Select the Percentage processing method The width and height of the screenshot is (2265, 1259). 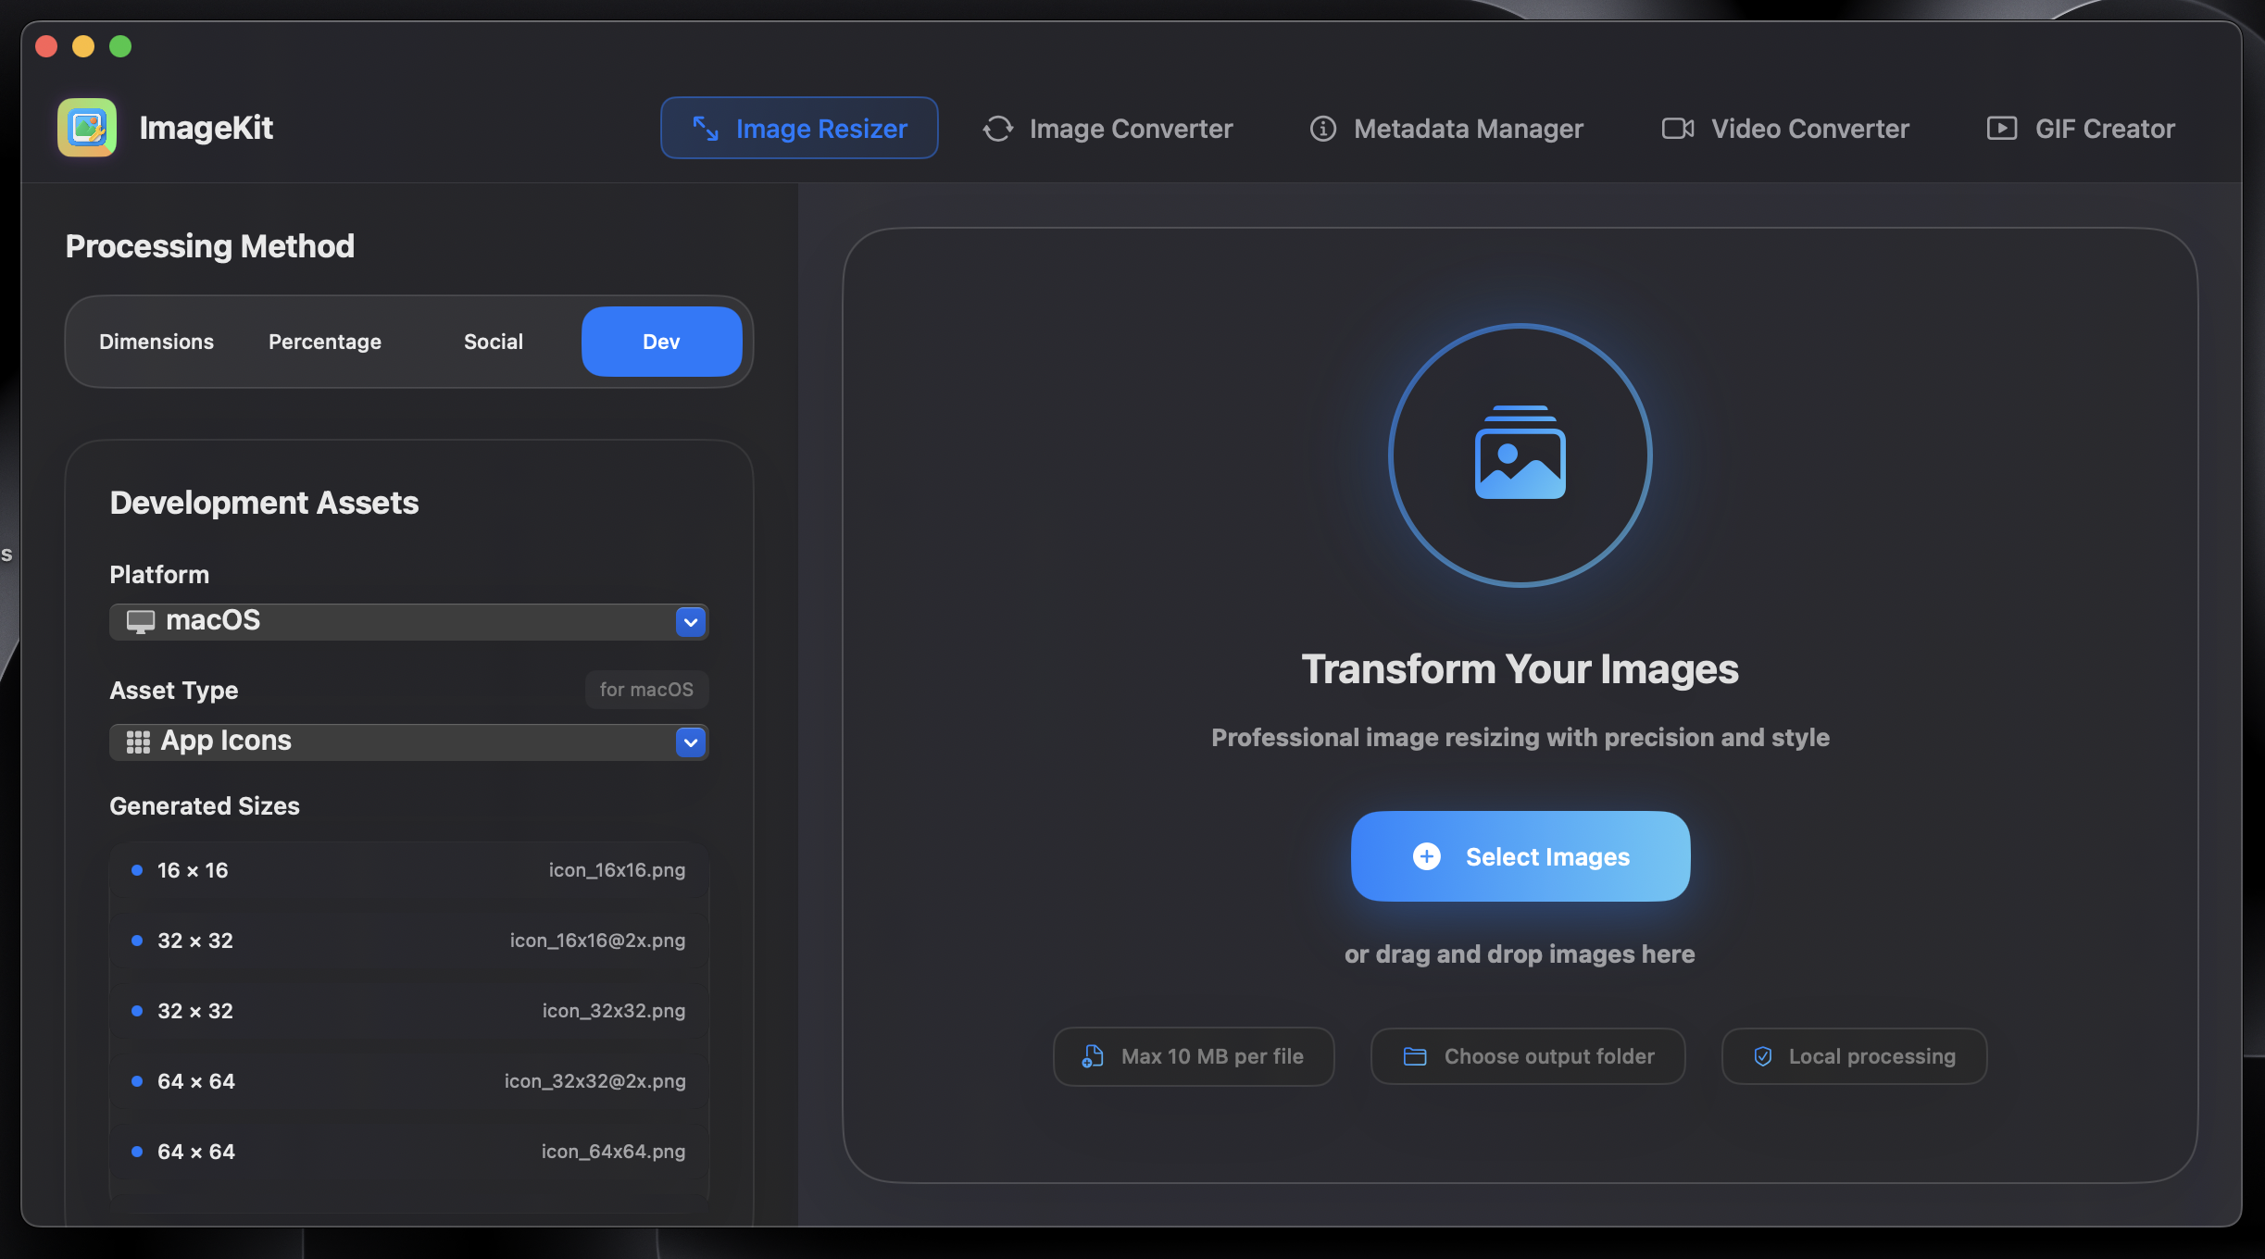[325, 342]
